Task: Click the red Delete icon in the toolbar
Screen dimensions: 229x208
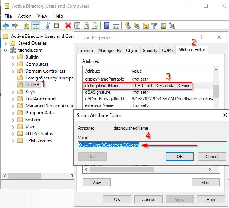Action: point(68,26)
